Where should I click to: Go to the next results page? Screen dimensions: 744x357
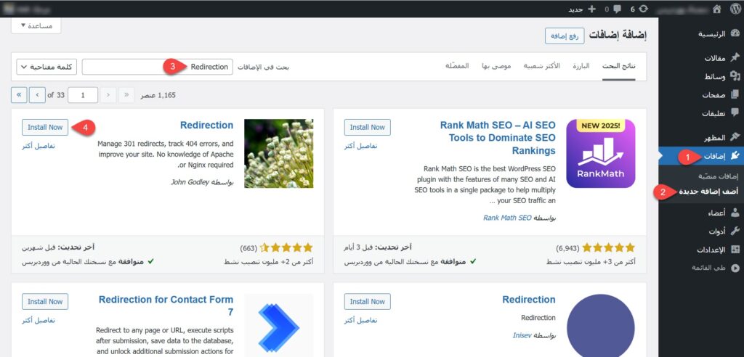coord(37,95)
